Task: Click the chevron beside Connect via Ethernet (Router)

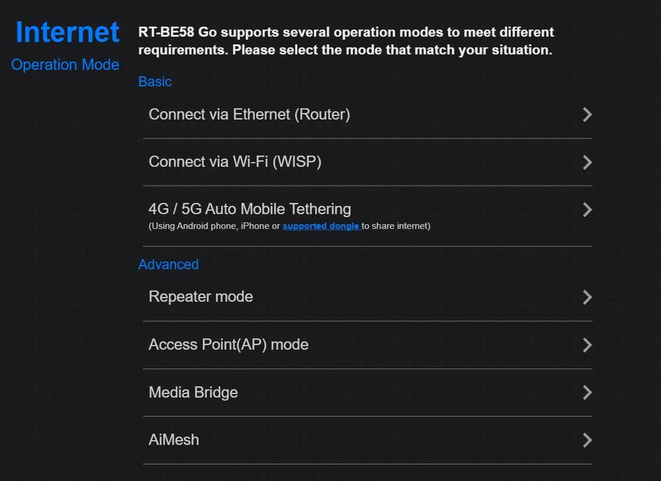Action: [x=587, y=115]
